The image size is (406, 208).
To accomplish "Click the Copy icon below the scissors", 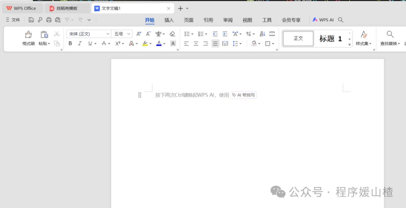I will (57, 44).
